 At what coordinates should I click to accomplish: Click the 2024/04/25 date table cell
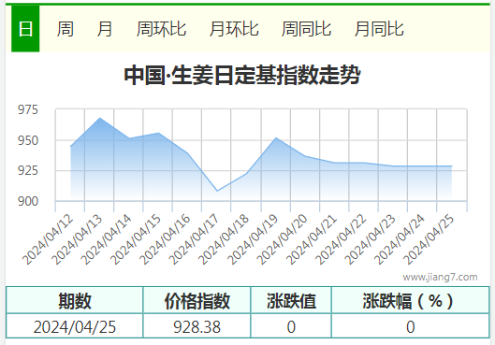[x=75, y=326]
